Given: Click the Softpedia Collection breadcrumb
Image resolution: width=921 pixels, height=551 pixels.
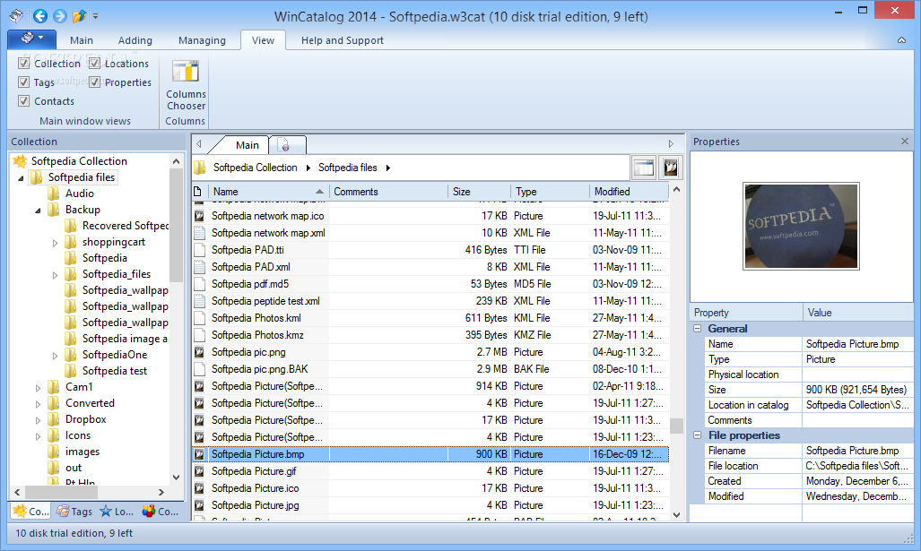Looking at the screenshot, I should (x=255, y=168).
